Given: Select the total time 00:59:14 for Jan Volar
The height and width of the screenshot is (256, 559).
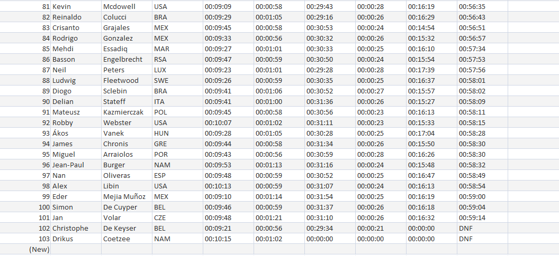Looking at the screenshot, I should point(482,217).
